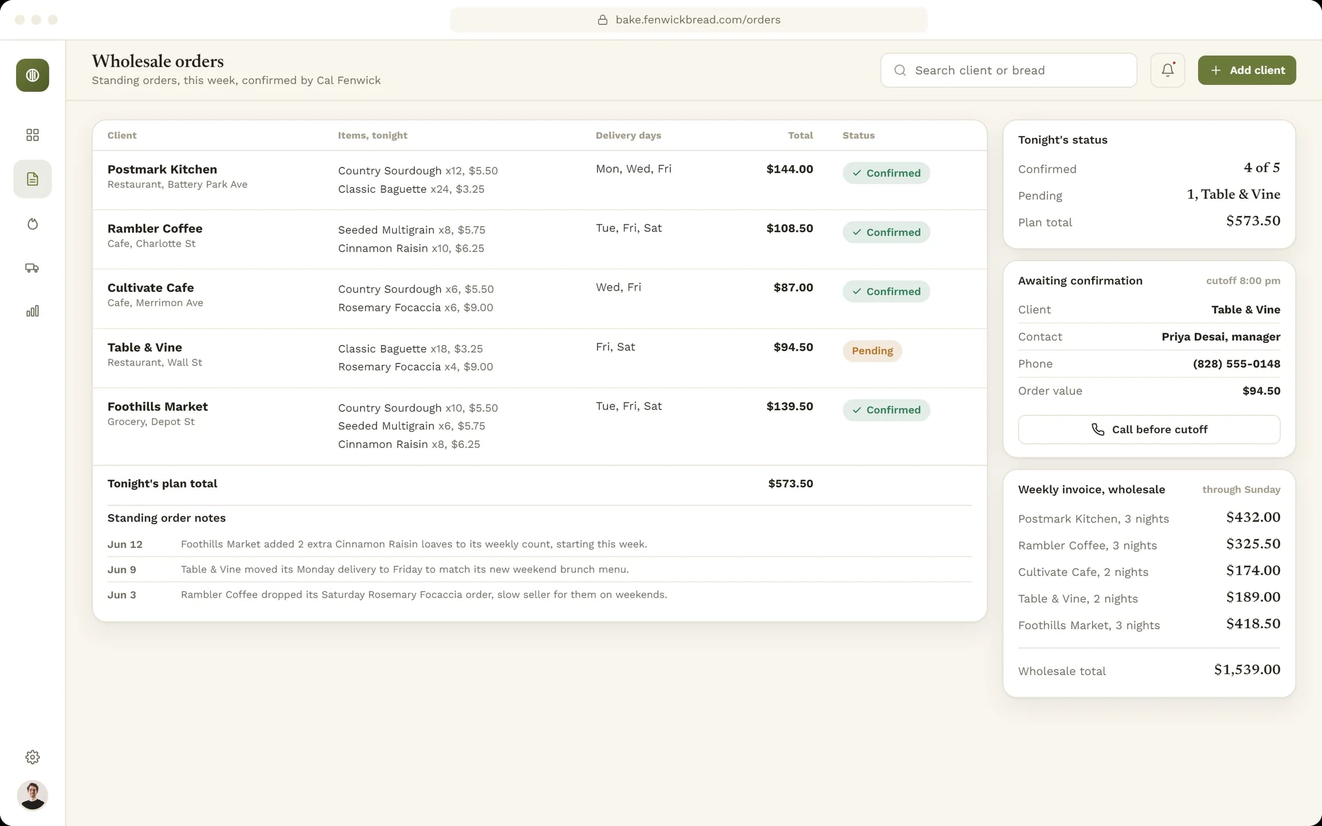Click Cultivate Cafe, 2 nights invoice row
This screenshot has height=826, width=1322.
(1149, 571)
